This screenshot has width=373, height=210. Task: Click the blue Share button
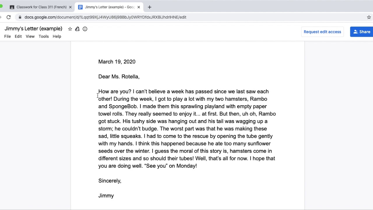[x=362, y=32]
